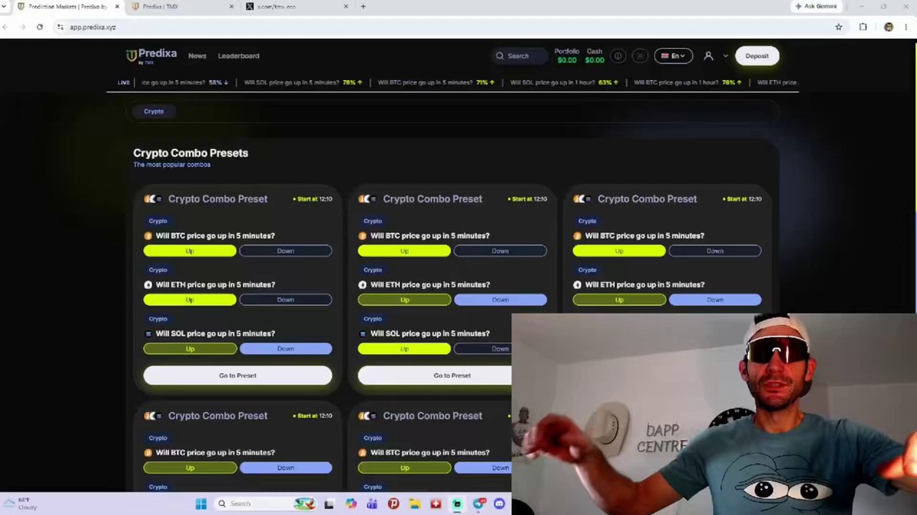Image resolution: width=917 pixels, height=515 pixels.
Task: Open the En language dropdown
Action: (673, 56)
